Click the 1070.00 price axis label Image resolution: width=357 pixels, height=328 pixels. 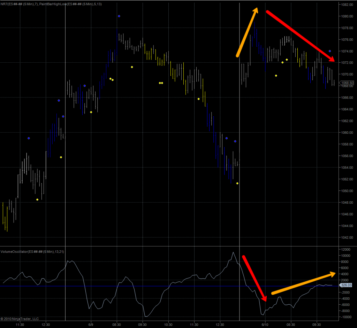(x=347, y=74)
